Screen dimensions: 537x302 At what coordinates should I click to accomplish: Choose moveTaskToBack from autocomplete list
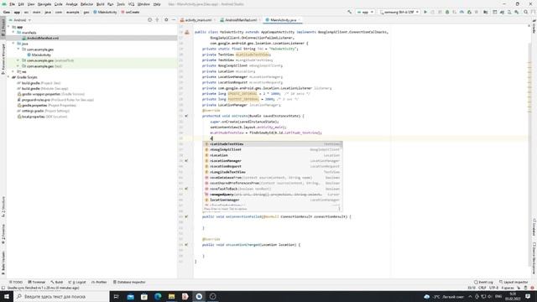click(x=273, y=189)
